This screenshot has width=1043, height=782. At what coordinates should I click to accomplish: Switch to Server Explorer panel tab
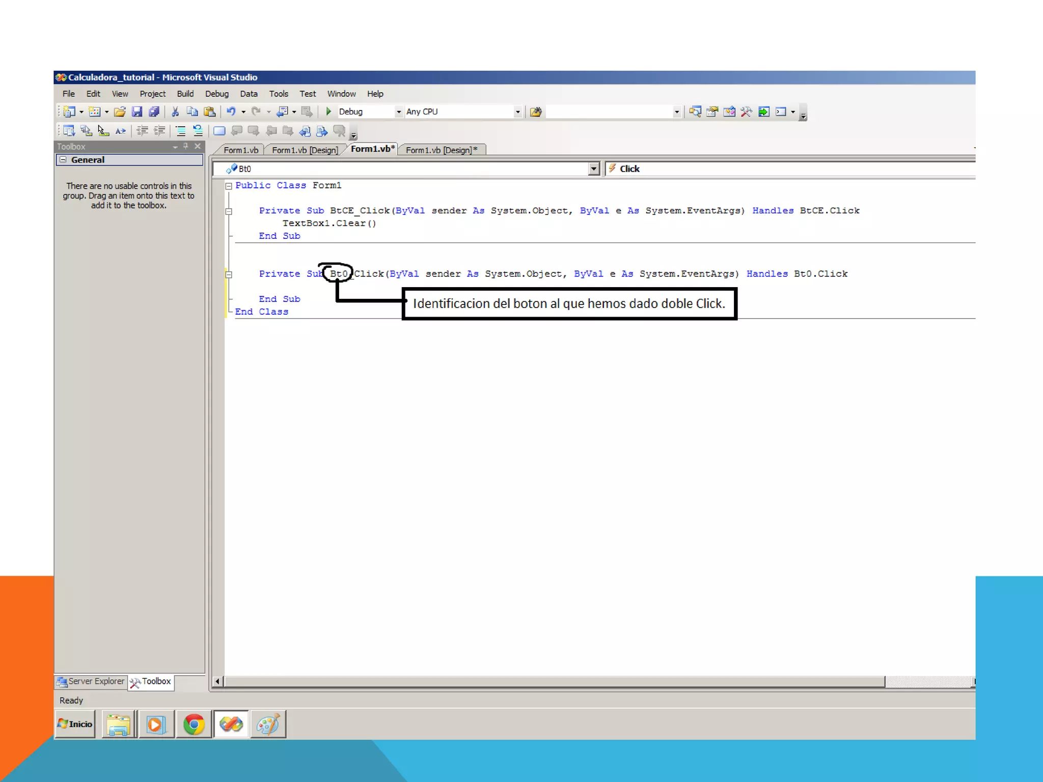[x=91, y=681]
